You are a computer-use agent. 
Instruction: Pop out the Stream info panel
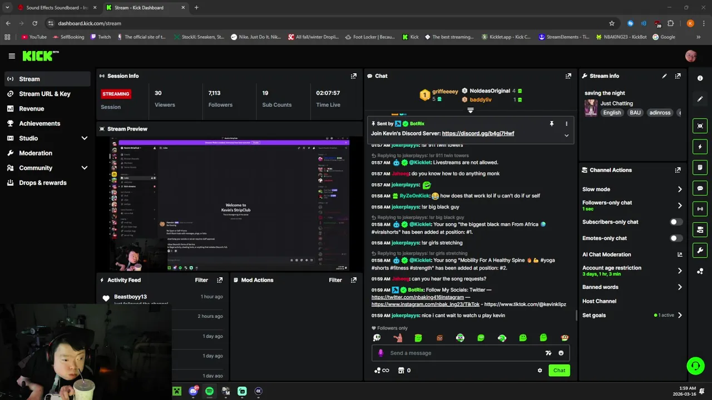tap(678, 76)
